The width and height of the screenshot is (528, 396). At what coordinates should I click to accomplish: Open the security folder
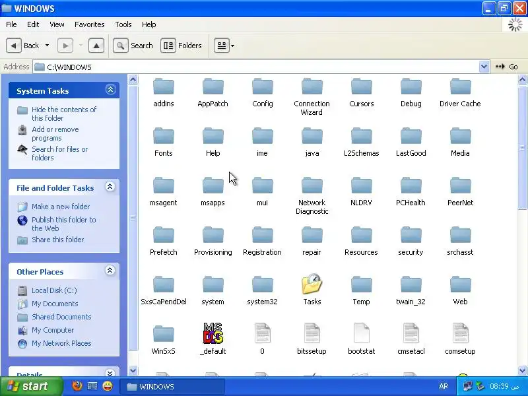coord(411,242)
